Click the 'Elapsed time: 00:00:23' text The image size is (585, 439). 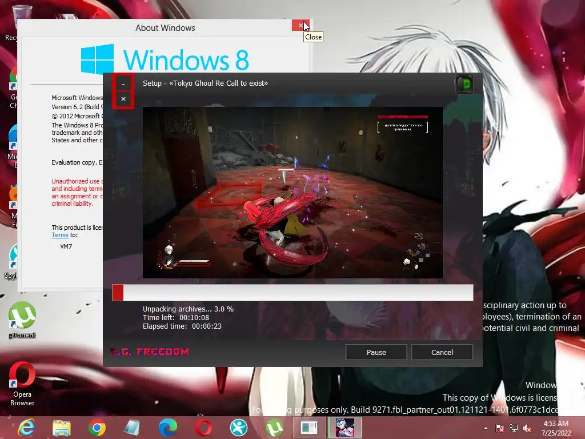coord(182,326)
